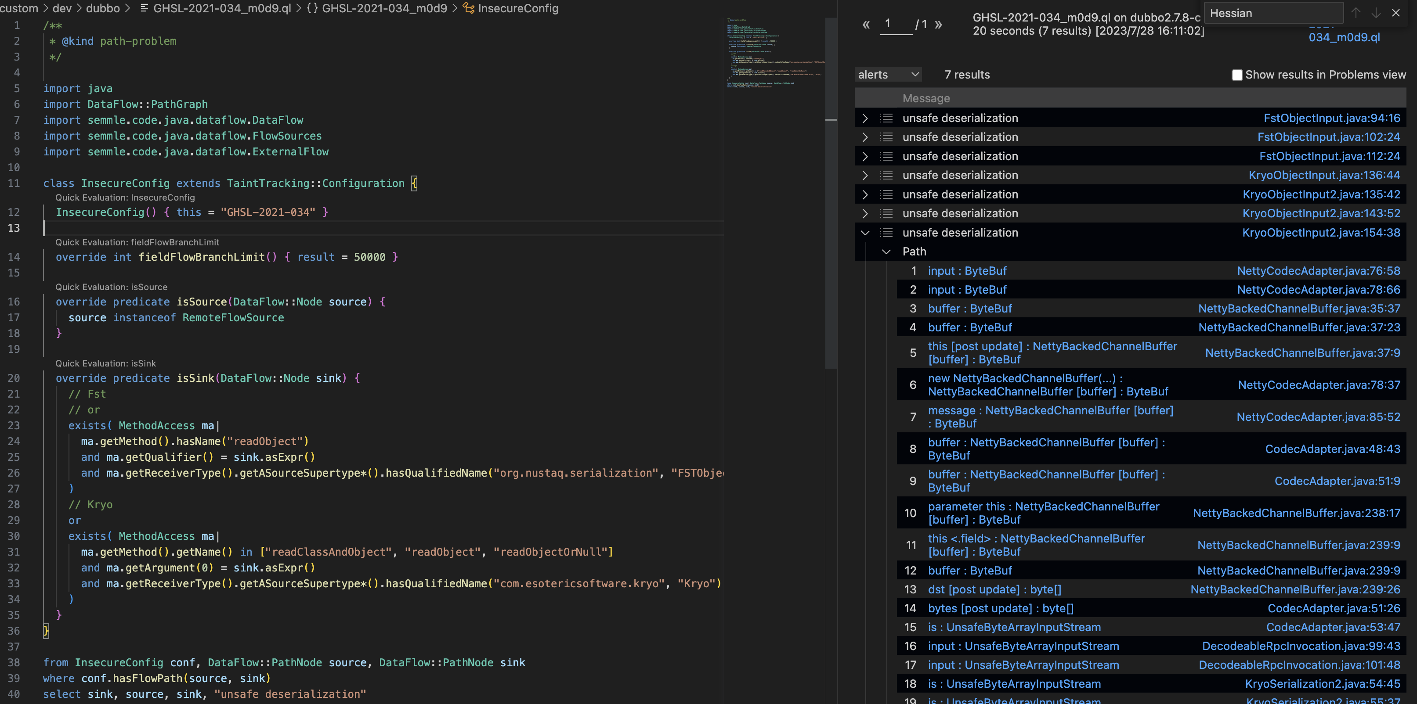Screen dimensions: 1417x704
Task: Select path step 5 this [post update]
Action: point(1052,353)
